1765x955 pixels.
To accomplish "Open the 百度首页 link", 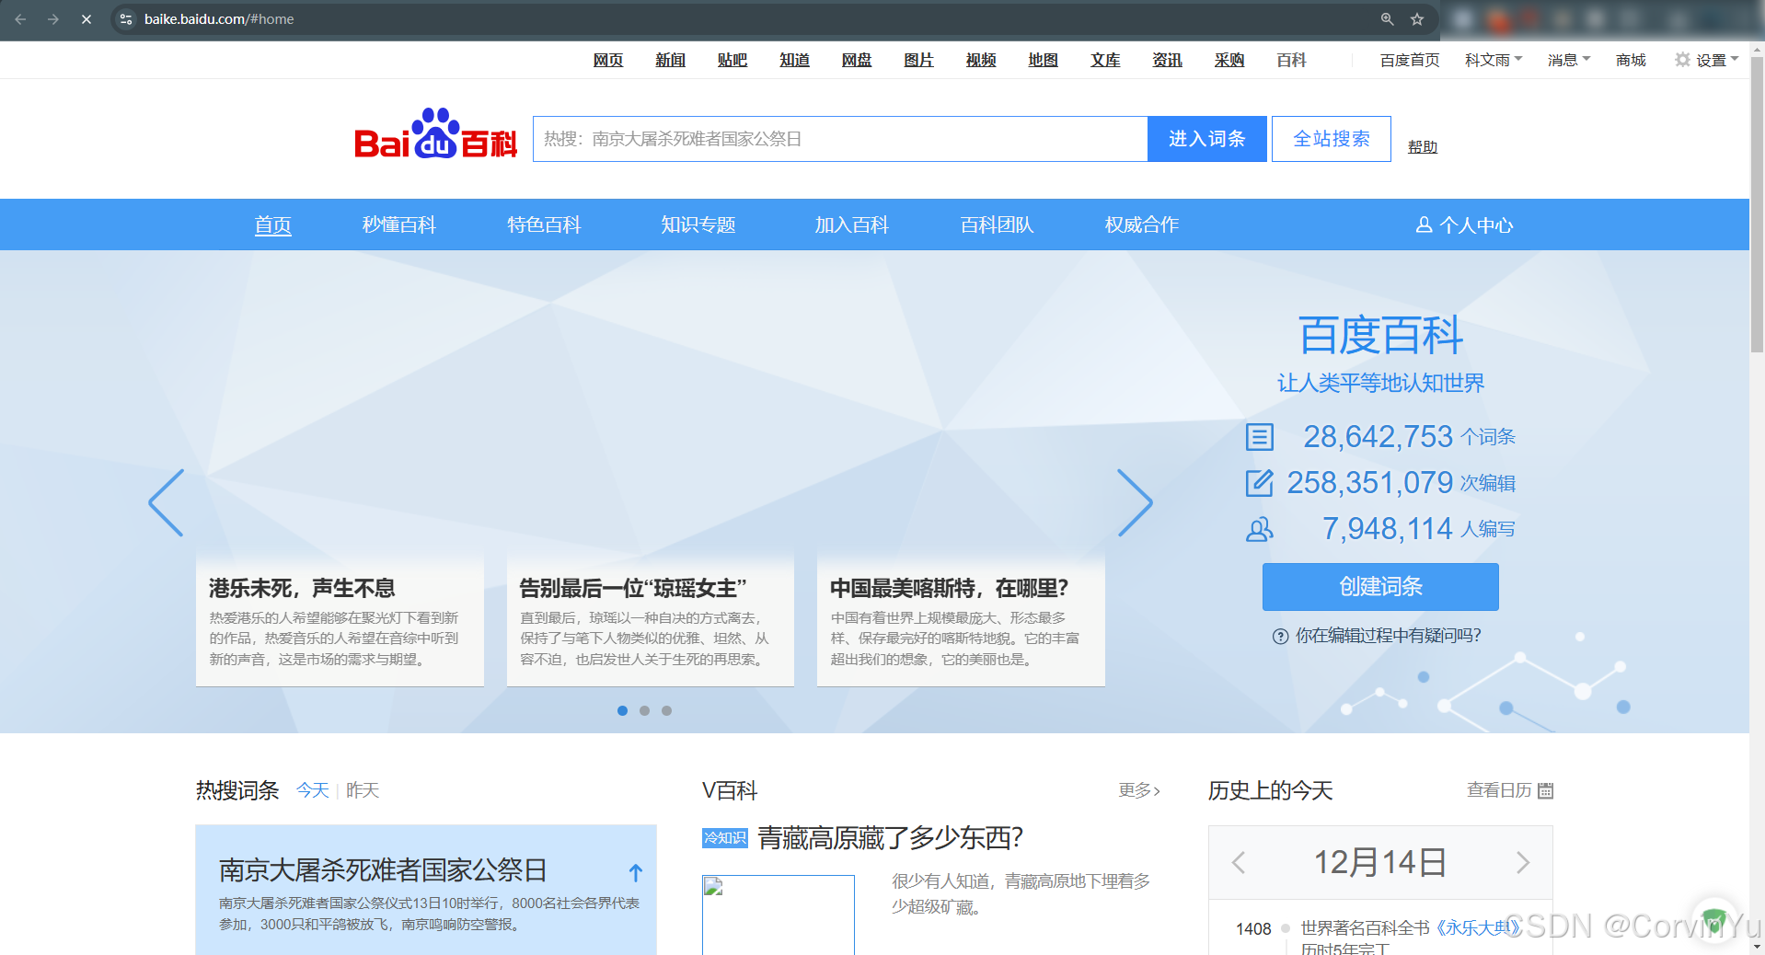I will (1410, 60).
